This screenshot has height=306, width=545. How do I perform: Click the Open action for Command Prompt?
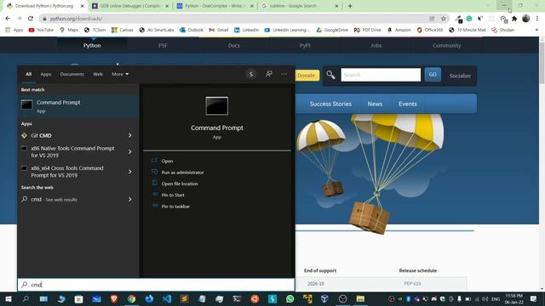click(x=167, y=161)
